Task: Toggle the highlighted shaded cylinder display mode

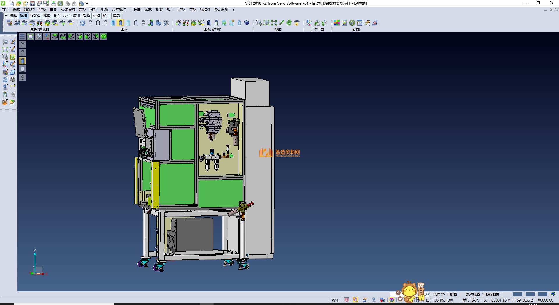Action: click(121, 23)
